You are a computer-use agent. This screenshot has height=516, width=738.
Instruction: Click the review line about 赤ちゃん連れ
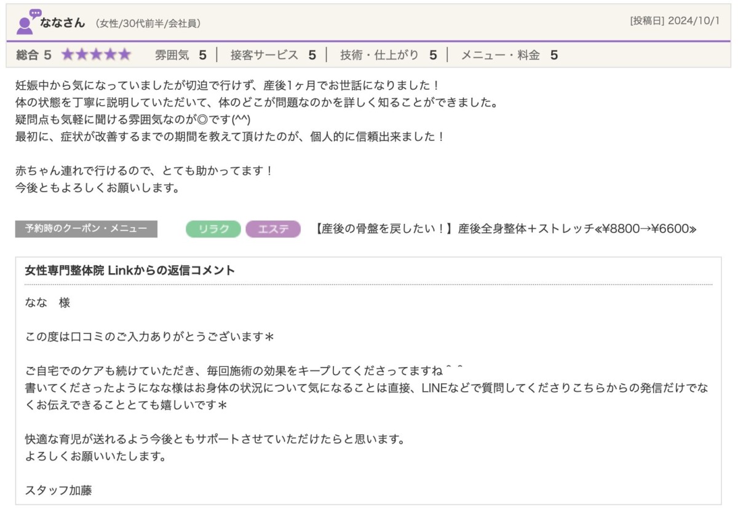click(x=144, y=171)
